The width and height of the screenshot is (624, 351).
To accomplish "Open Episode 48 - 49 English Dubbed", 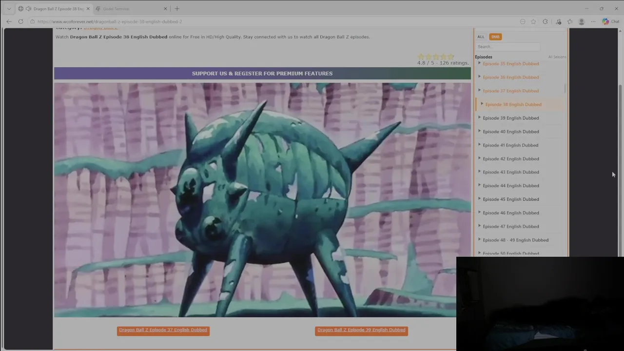I will 515,240.
